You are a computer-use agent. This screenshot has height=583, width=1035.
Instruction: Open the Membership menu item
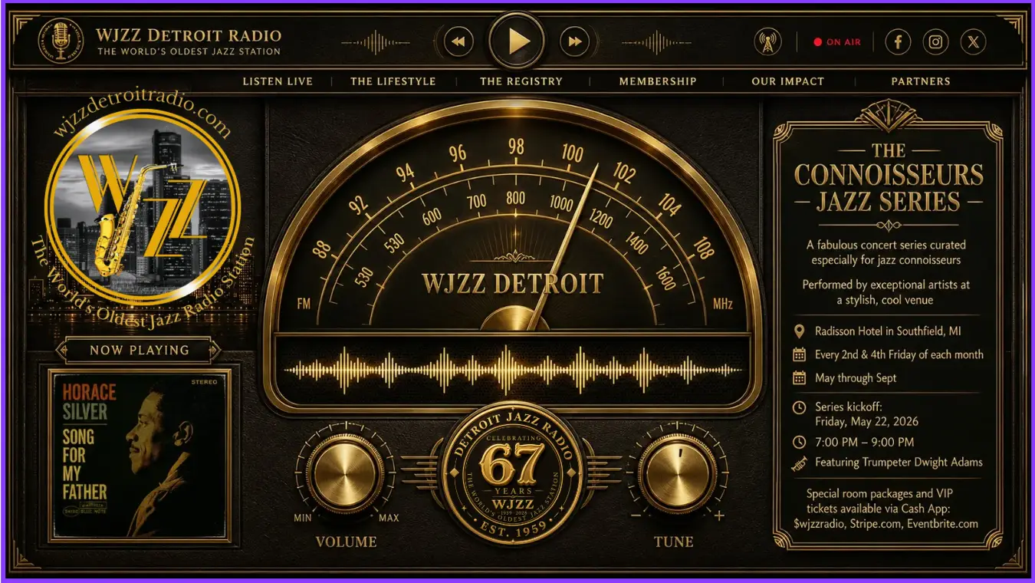coord(658,81)
